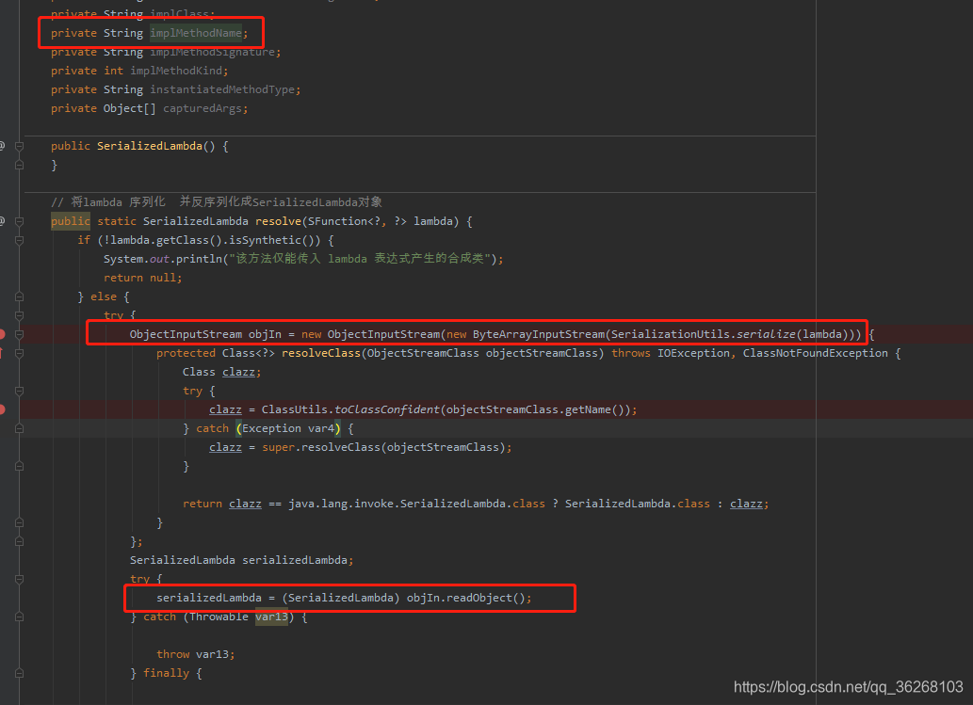Toggle code folding on the resolveClass method

tap(18, 352)
